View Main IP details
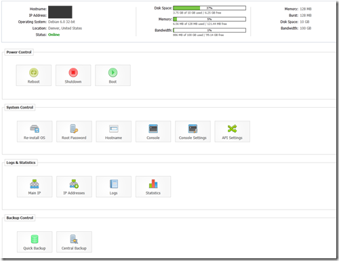Viewport: 339px width, 261px height. coord(35,186)
